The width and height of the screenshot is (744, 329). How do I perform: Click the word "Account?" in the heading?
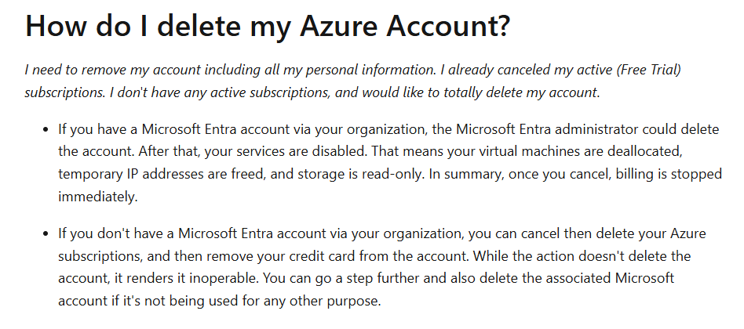(448, 26)
